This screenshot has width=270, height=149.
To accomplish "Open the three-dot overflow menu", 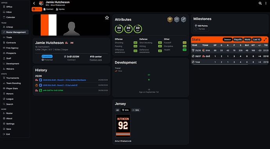I will pos(266,3).
